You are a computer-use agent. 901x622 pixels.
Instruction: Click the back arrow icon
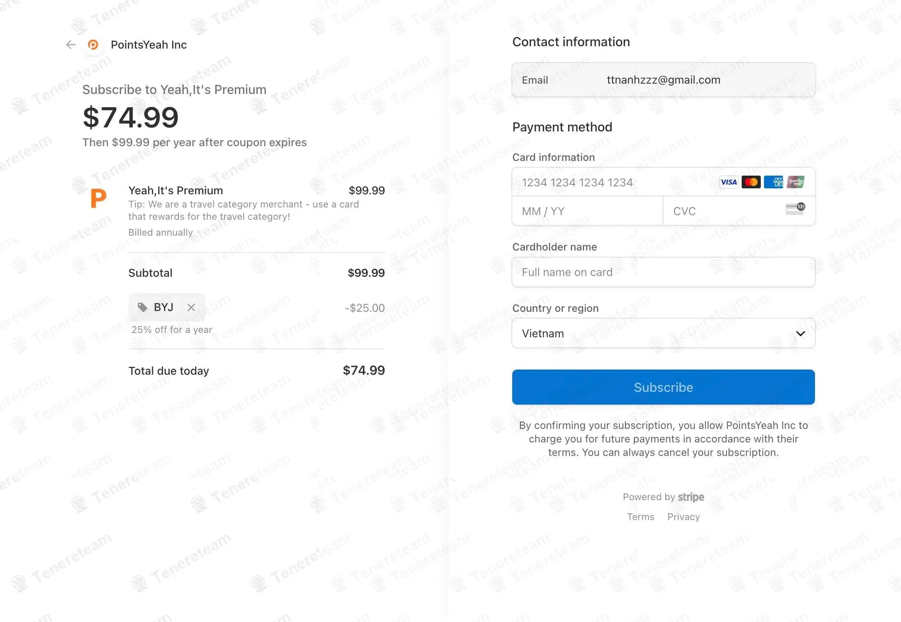(x=71, y=45)
